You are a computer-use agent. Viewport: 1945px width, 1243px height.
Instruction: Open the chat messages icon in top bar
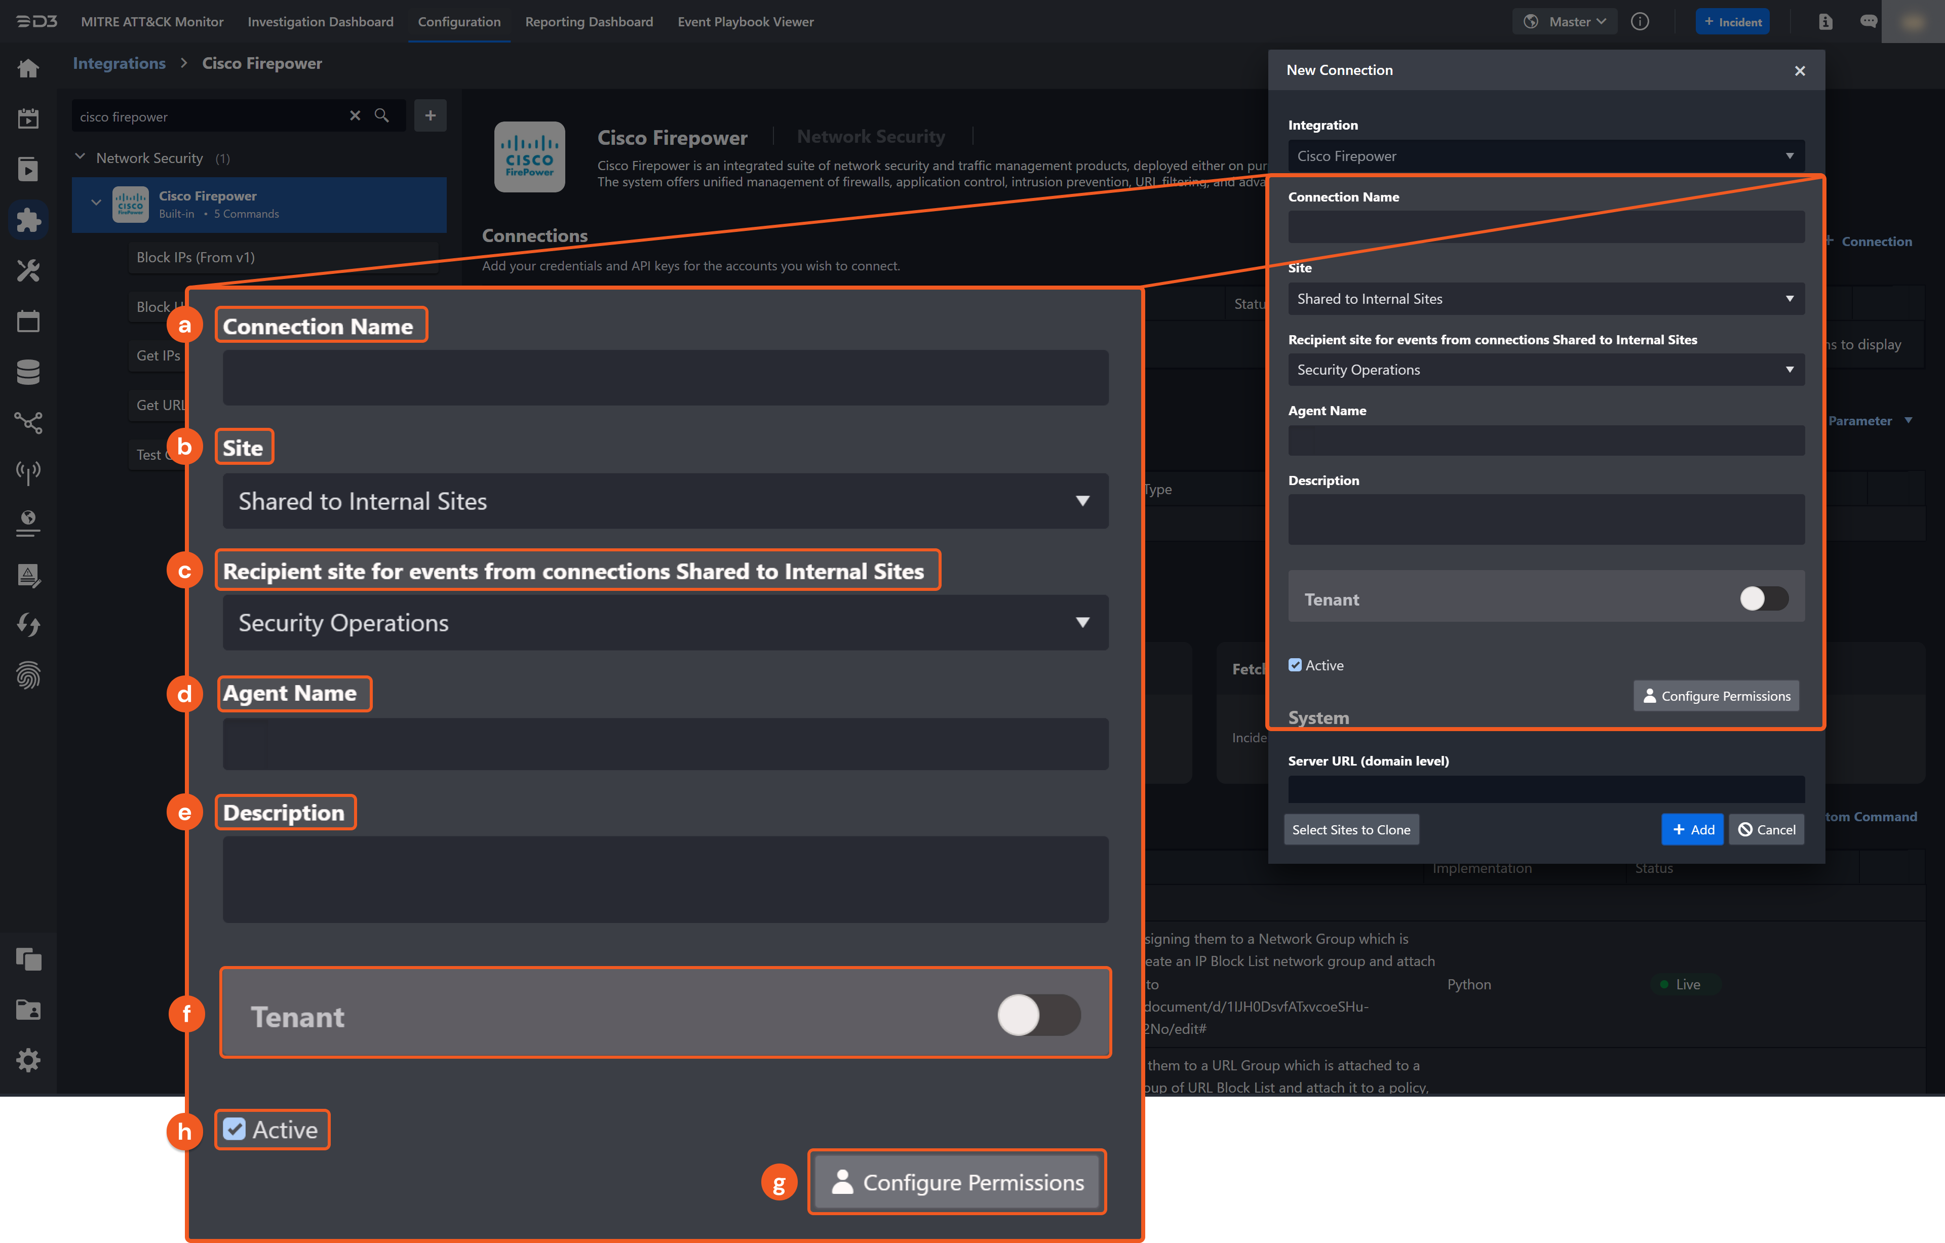click(x=1869, y=22)
